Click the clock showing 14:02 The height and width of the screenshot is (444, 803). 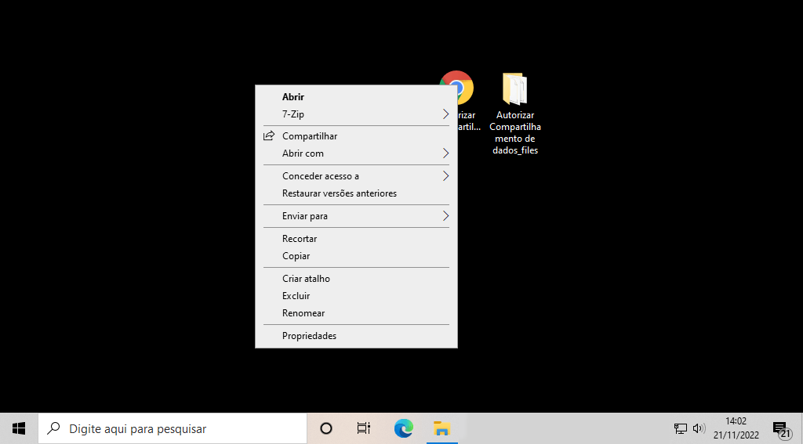tap(736, 428)
